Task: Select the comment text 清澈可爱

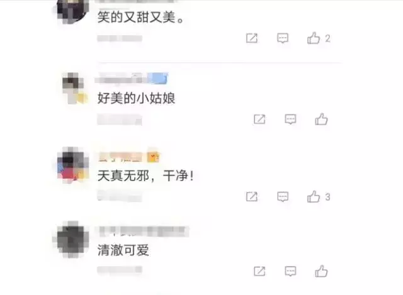Action: (x=123, y=250)
